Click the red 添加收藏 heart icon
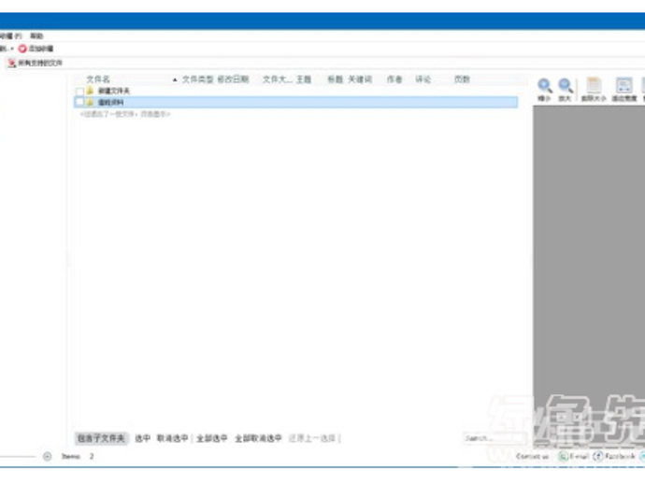Screen dimensions: 645x484 [x=22, y=49]
